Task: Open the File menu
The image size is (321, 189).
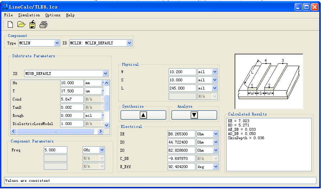Action: coord(9,15)
